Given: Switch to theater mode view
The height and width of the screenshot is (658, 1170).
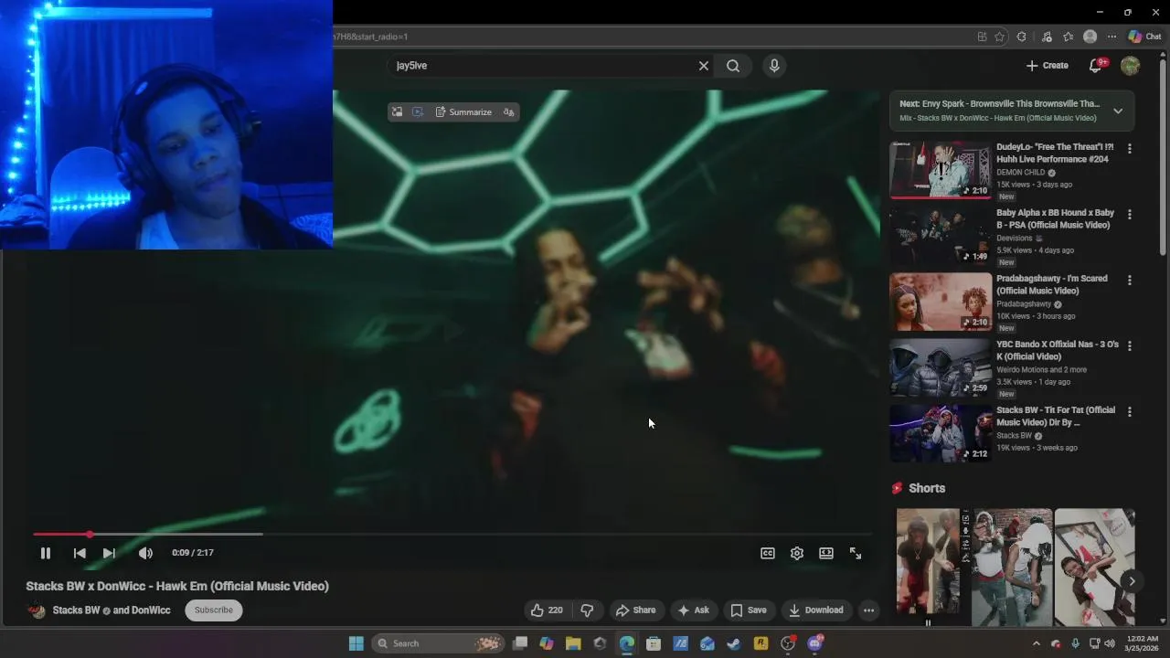Looking at the screenshot, I should pos(826,553).
